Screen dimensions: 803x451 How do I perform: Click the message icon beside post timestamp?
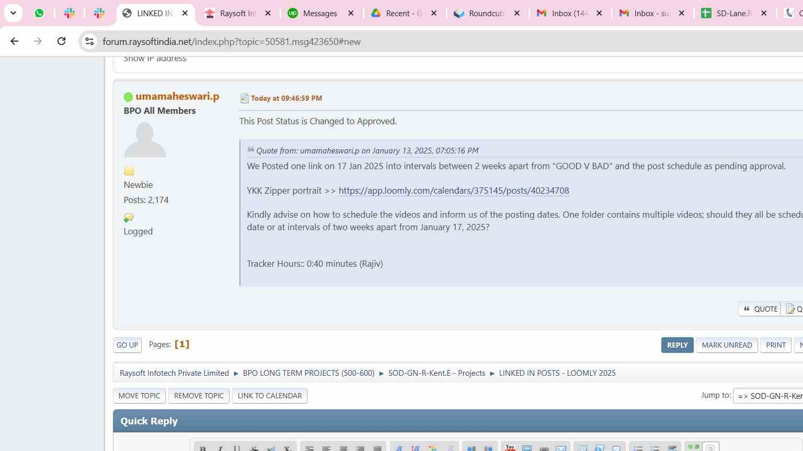point(244,98)
